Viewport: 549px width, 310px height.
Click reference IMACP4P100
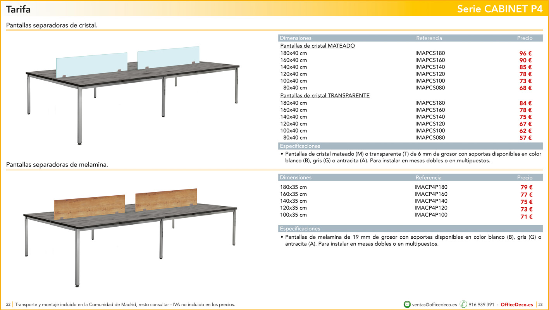coord(431,215)
